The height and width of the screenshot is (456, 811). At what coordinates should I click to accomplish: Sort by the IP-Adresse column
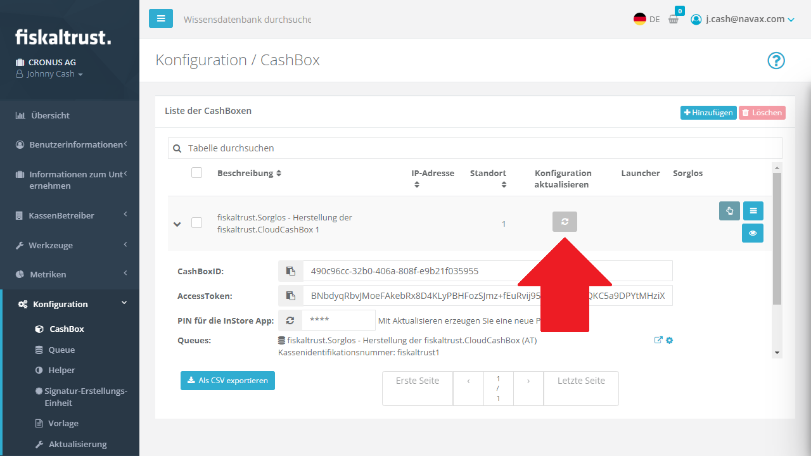pos(433,179)
